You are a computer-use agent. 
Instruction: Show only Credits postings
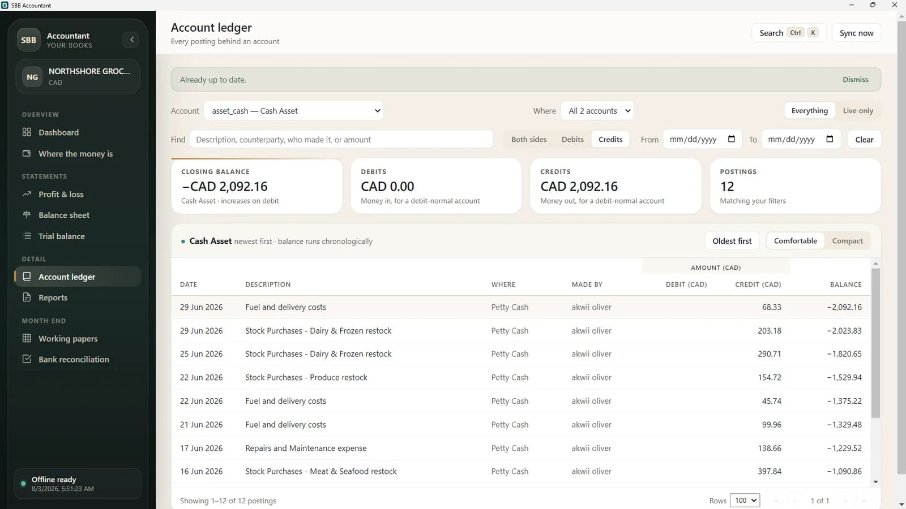pyautogui.click(x=610, y=139)
